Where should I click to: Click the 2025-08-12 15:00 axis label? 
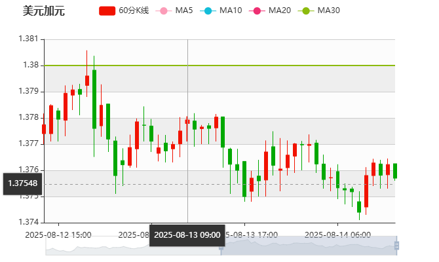[x=58, y=235]
